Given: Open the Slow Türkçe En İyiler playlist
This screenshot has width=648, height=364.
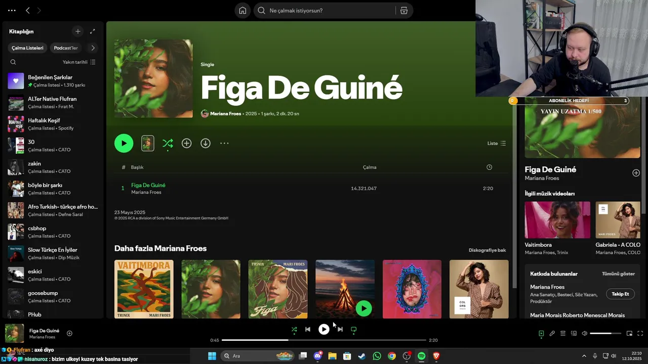Looking at the screenshot, I should pyautogui.click(x=53, y=253).
